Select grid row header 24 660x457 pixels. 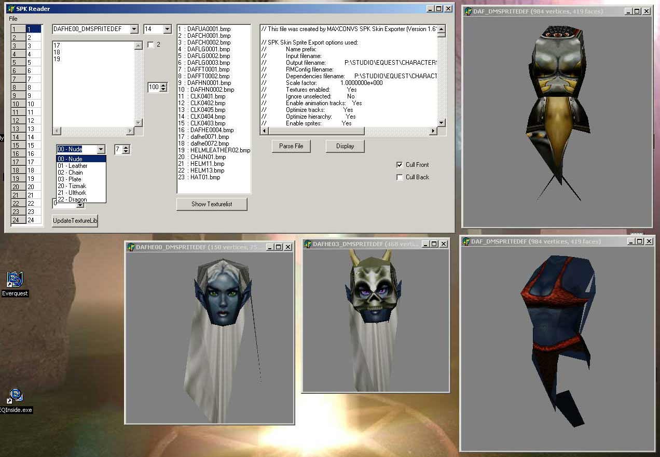point(18,220)
